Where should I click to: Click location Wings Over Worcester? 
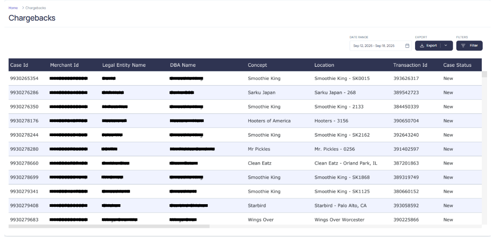[x=340, y=220]
